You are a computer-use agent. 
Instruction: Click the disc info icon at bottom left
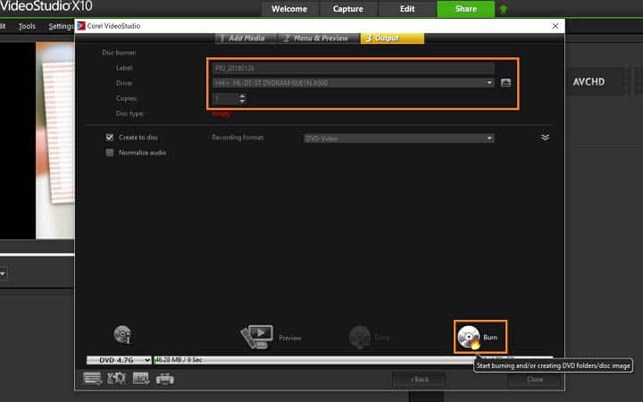[x=123, y=335]
